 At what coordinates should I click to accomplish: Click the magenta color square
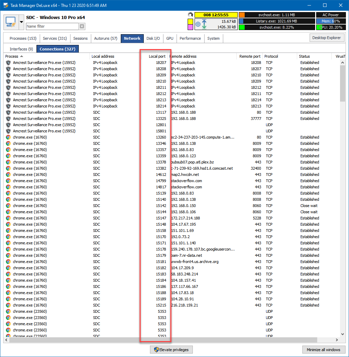coord(190,27)
